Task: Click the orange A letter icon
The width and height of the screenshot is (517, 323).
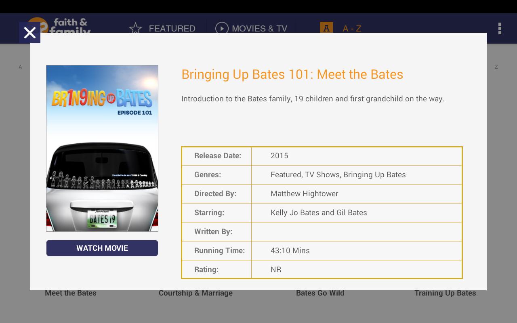Action: (x=326, y=27)
